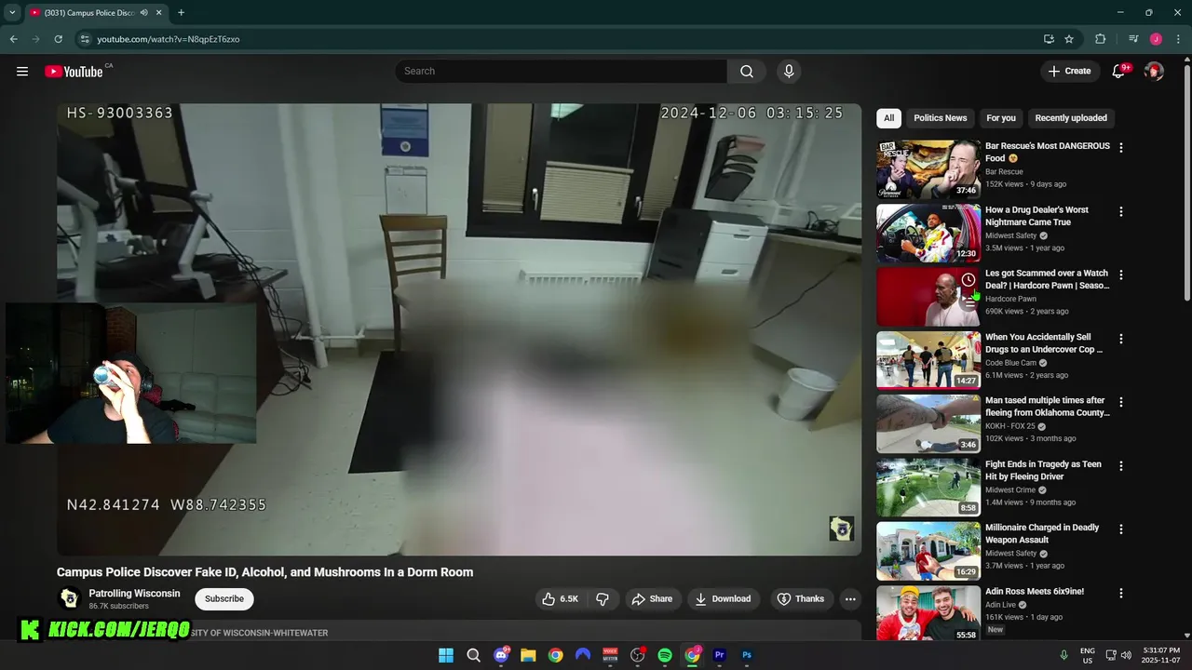
Task: Subscribe to Patrolling Wisconsin
Action: tap(224, 599)
